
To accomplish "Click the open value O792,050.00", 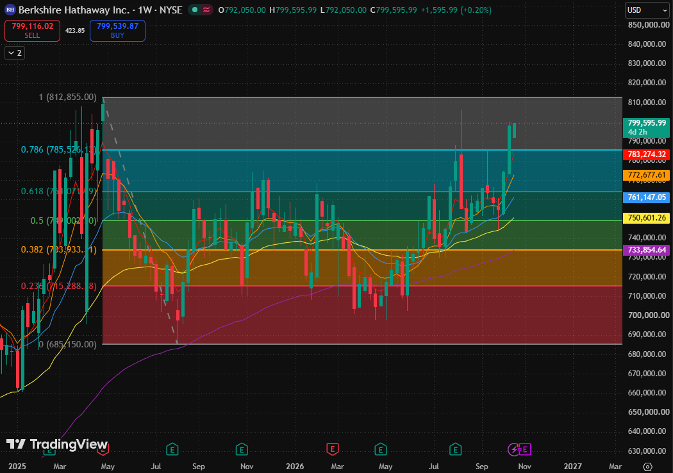I will (x=242, y=10).
